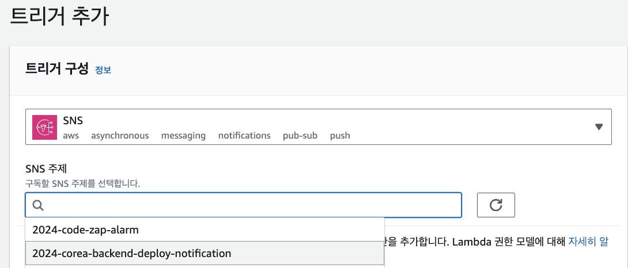Choose 2024-corea-backend-deploy-notification from the list
Viewport: 628px width, 268px height.
pos(131,253)
